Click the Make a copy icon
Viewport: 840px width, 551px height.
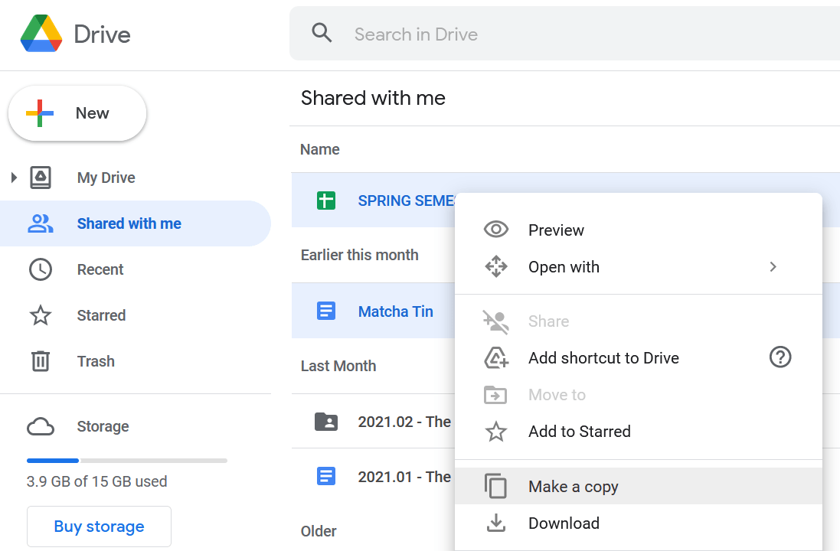(x=495, y=486)
